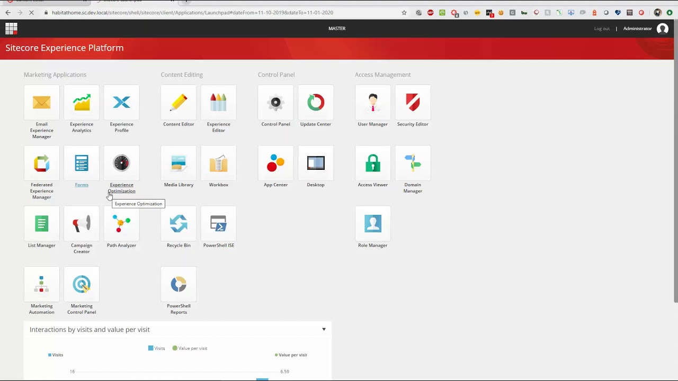Toggle Visits legend in chart

tap(156, 348)
